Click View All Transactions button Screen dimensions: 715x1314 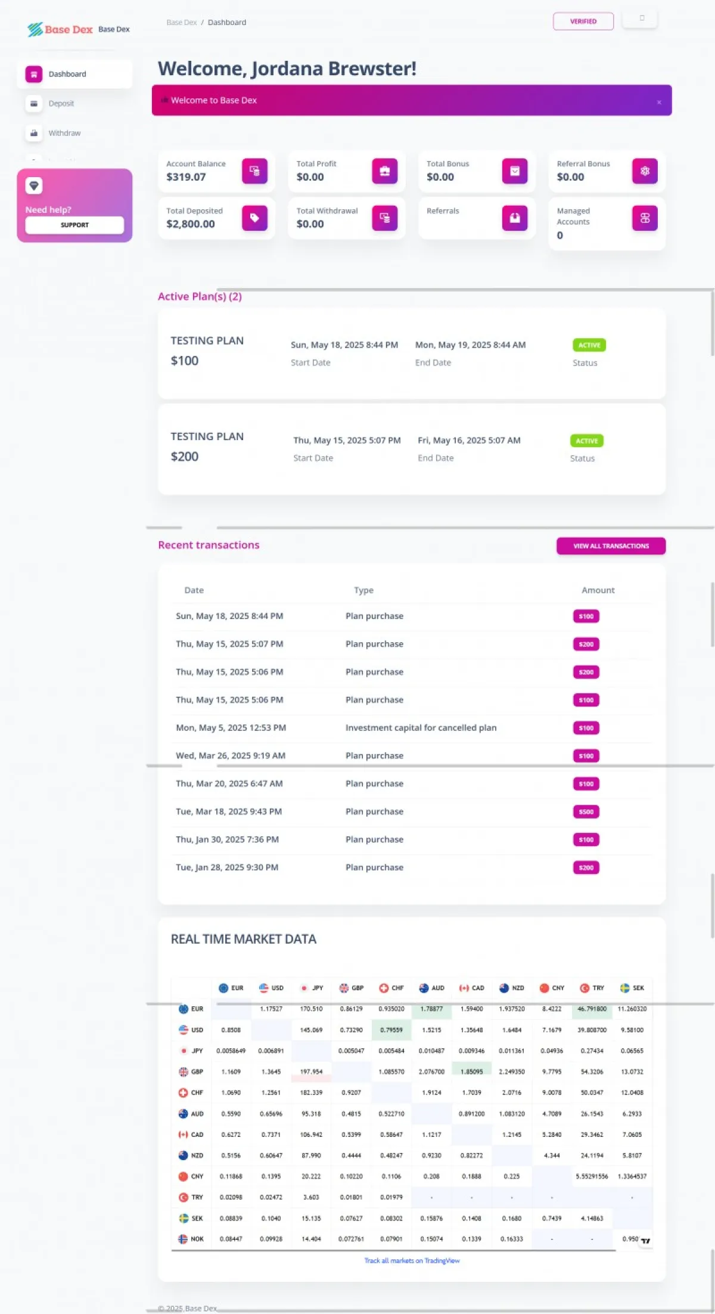tap(611, 546)
